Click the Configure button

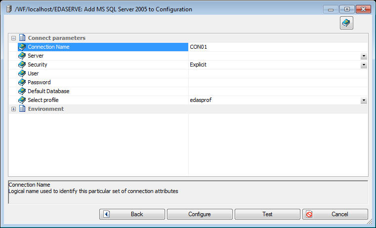[x=200, y=214]
